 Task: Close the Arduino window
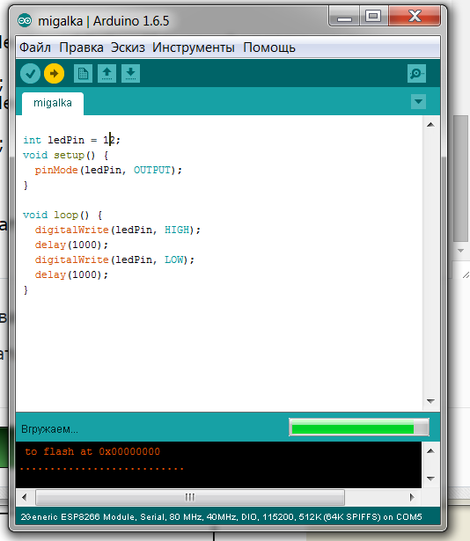415,16
